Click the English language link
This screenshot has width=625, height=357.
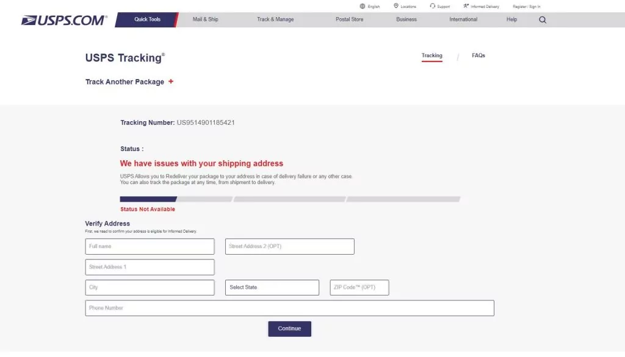374,7
